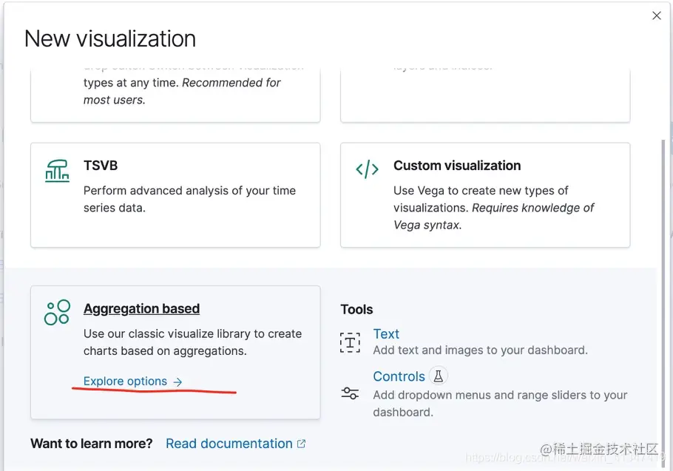673x471 pixels.
Task: Click the Custom visualization code icon
Action: (367, 170)
